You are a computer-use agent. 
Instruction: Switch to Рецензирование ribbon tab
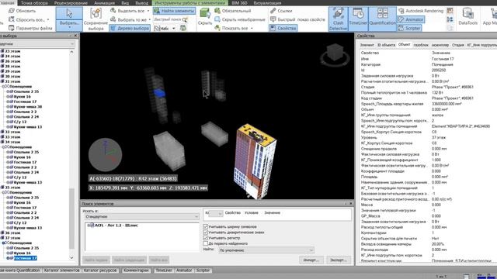71,3
